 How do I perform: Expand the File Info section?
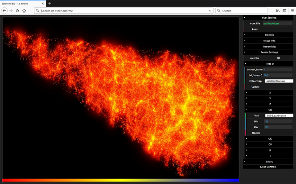268,35
